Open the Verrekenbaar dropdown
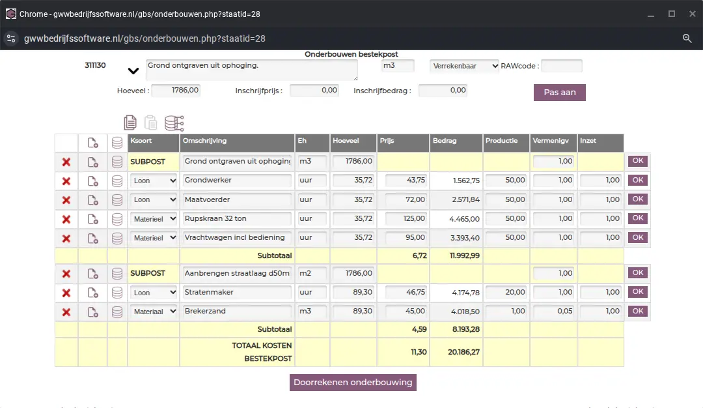 [x=464, y=66]
